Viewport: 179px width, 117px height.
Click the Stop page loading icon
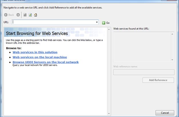coord(25,15)
